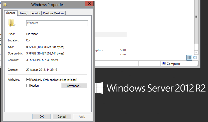Click the Explorer vertical scrollbar thumb

196,22
